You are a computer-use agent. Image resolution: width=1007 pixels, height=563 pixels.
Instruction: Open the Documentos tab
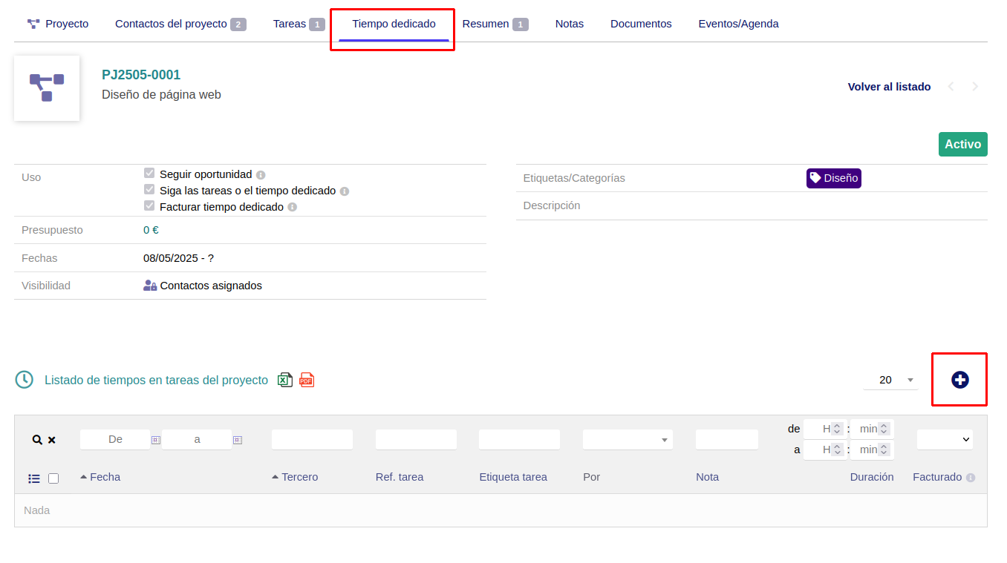(x=641, y=24)
